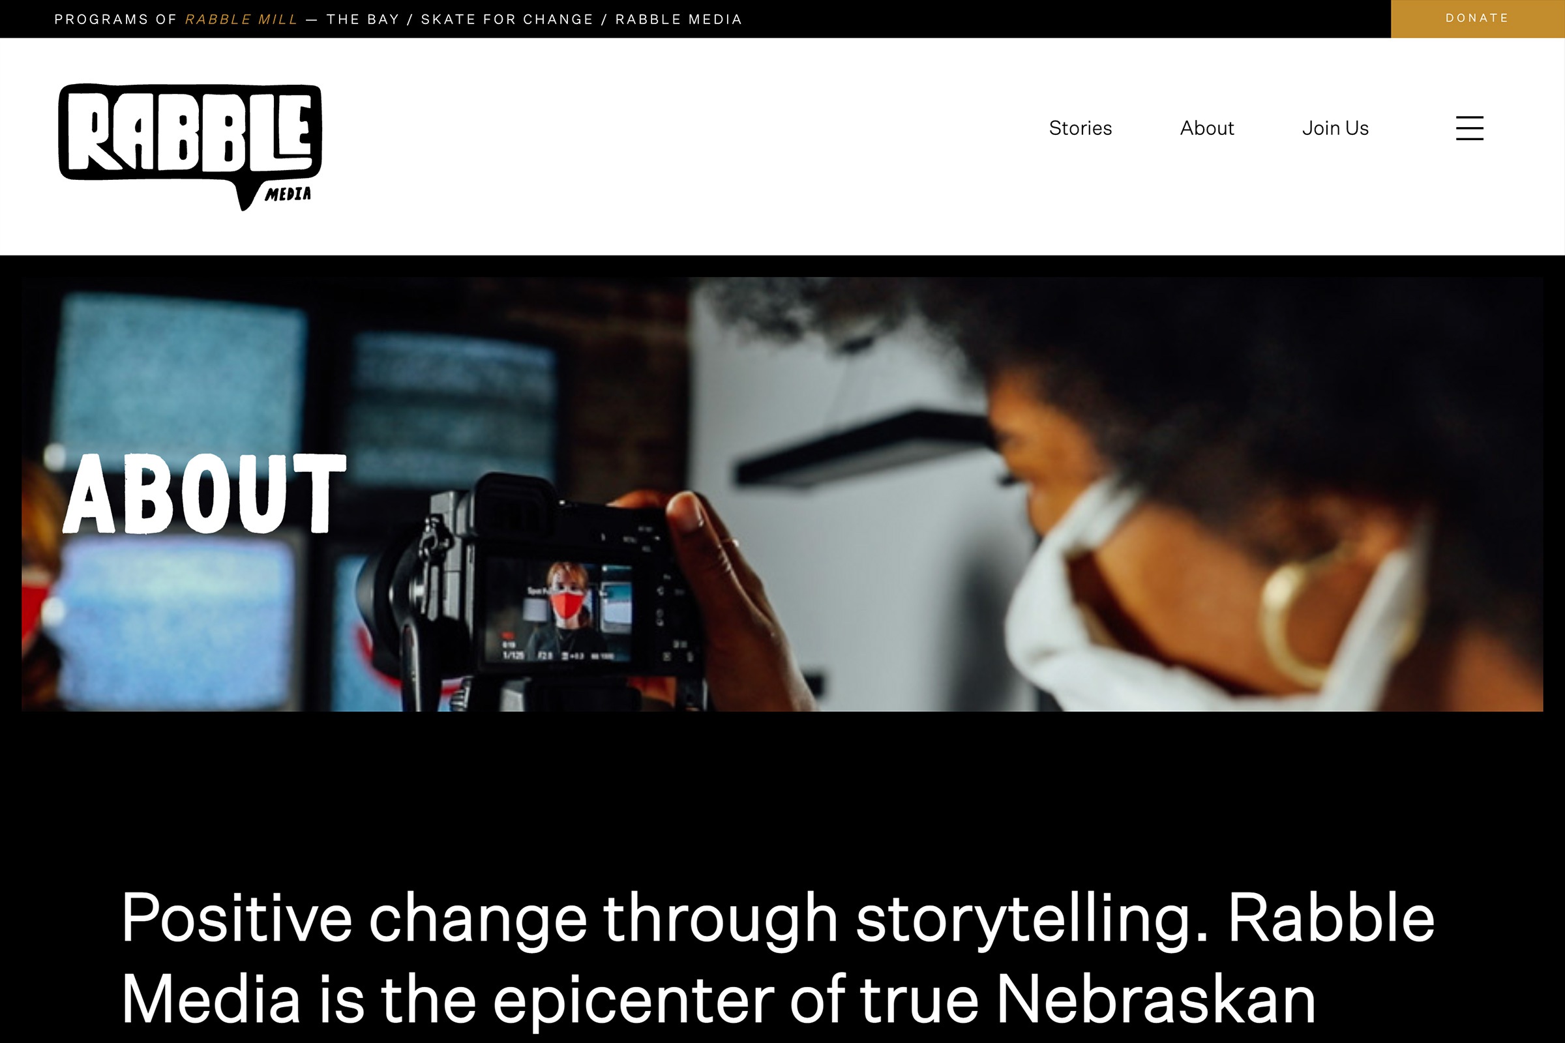This screenshot has width=1565, height=1043.
Task: Open The Bay program link
Action: (x=363, y=20)
